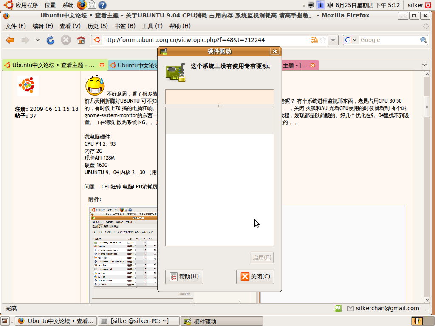Open the search engine selector dropdown
The height and width of the screenshot is (326, 435).
coord(351,40)
